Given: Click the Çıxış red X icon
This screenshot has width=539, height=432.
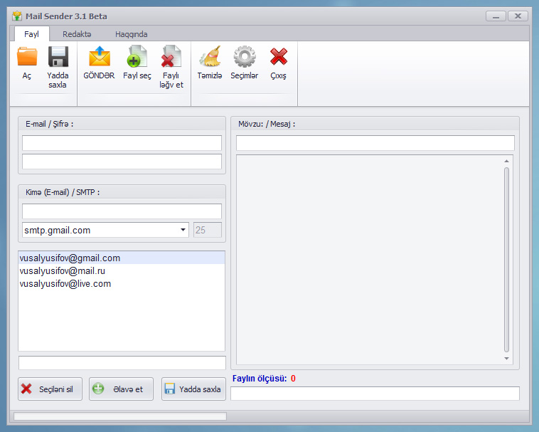Looking at the screenshot, I should (x=278, y=57).
